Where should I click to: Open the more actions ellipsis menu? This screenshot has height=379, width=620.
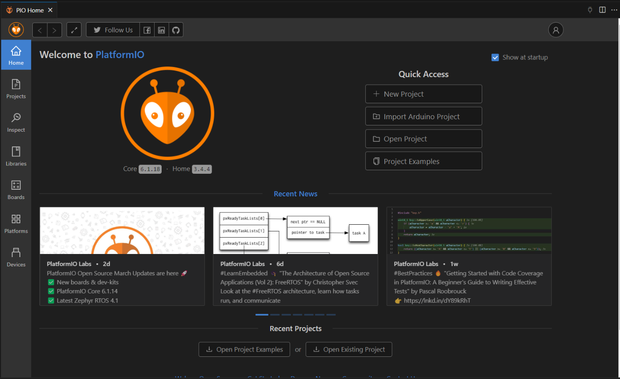[614, 9]
